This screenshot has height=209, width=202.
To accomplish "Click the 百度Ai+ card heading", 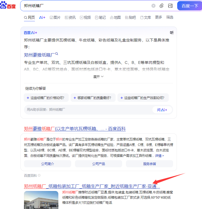I will [x=31, y=33].
